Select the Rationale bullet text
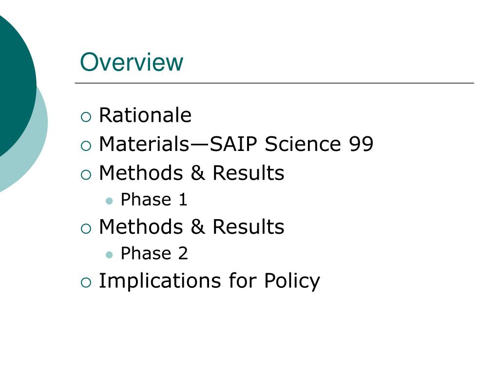 coord(145,115)
